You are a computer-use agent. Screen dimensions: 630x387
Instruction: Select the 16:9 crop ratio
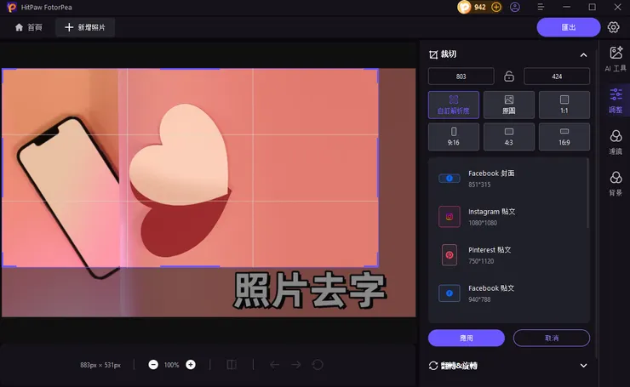coord(564,137)
